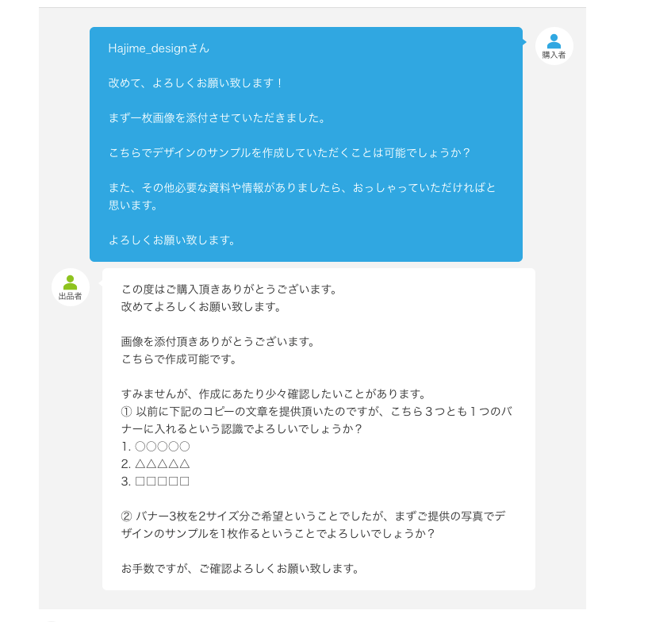
Task: Click the question starting with ② バナー3枚
Action: pos(312,525)
